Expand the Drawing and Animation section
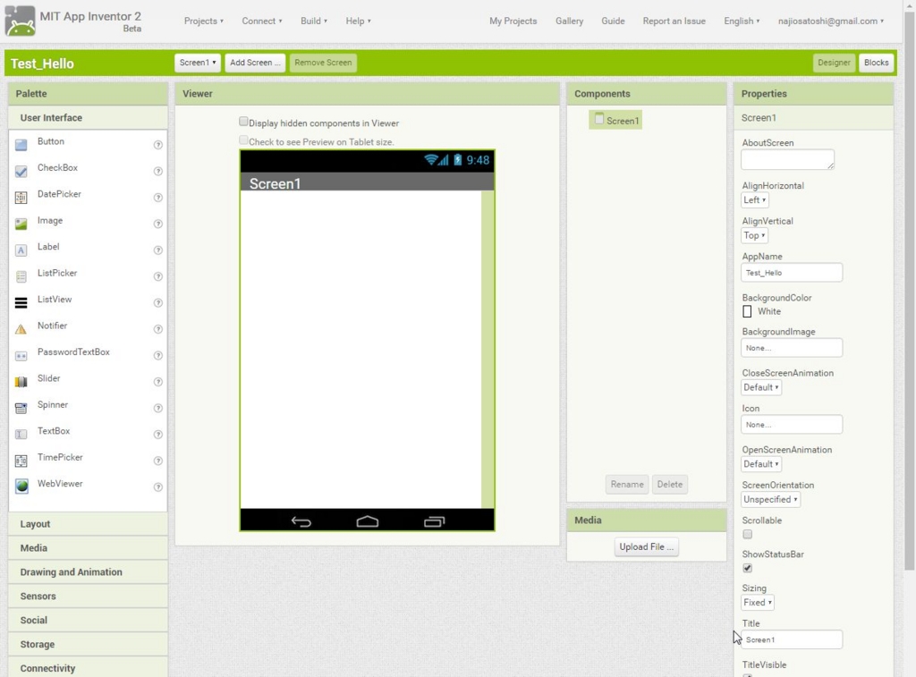 89,571
